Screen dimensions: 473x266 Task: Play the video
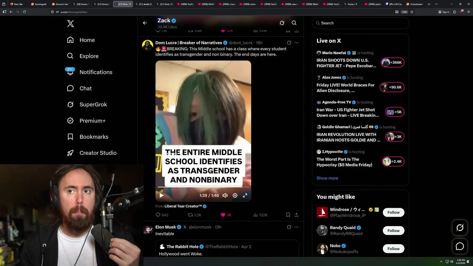pos(161,195)
